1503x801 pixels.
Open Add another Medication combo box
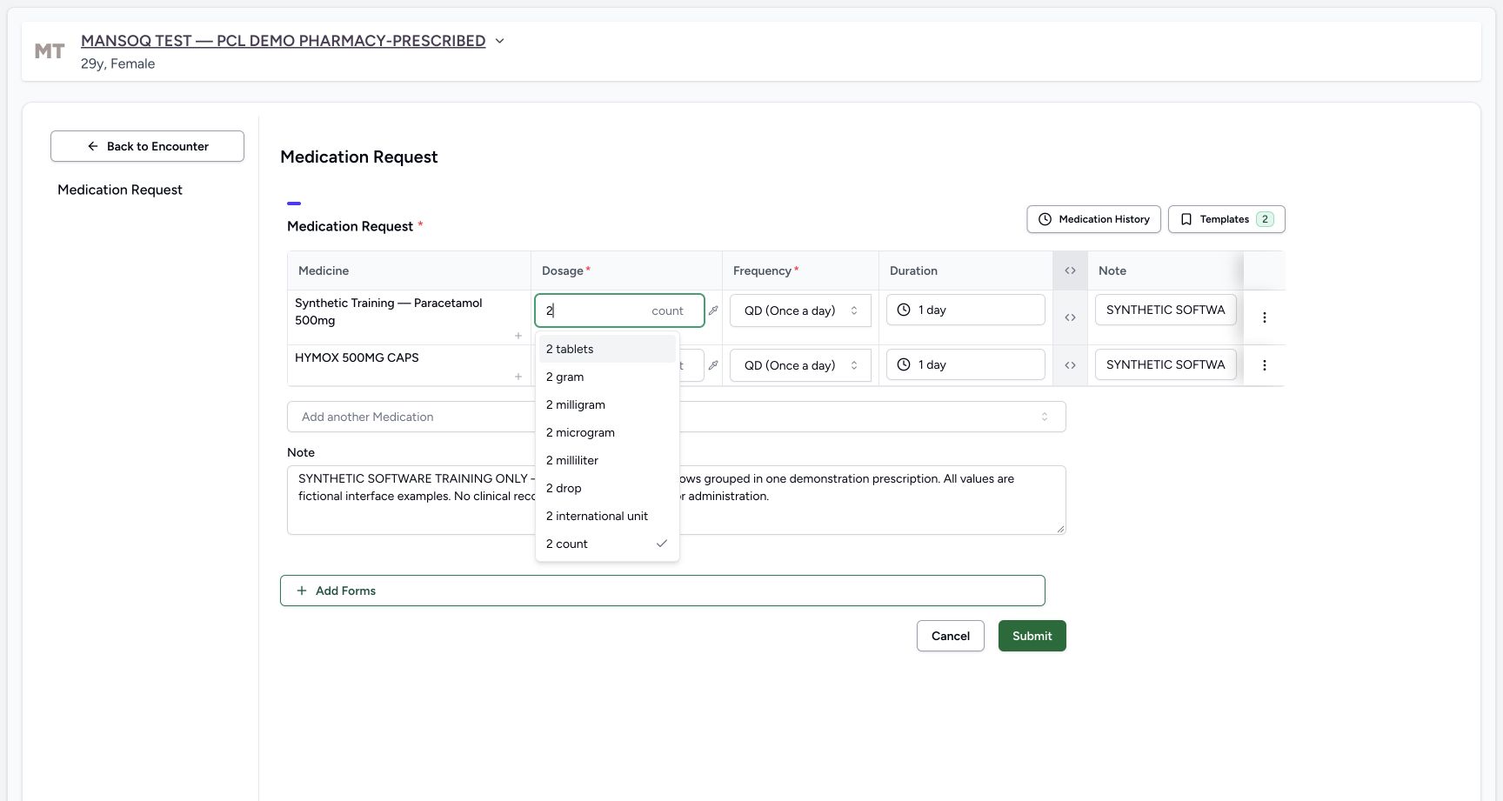(676, 417)
